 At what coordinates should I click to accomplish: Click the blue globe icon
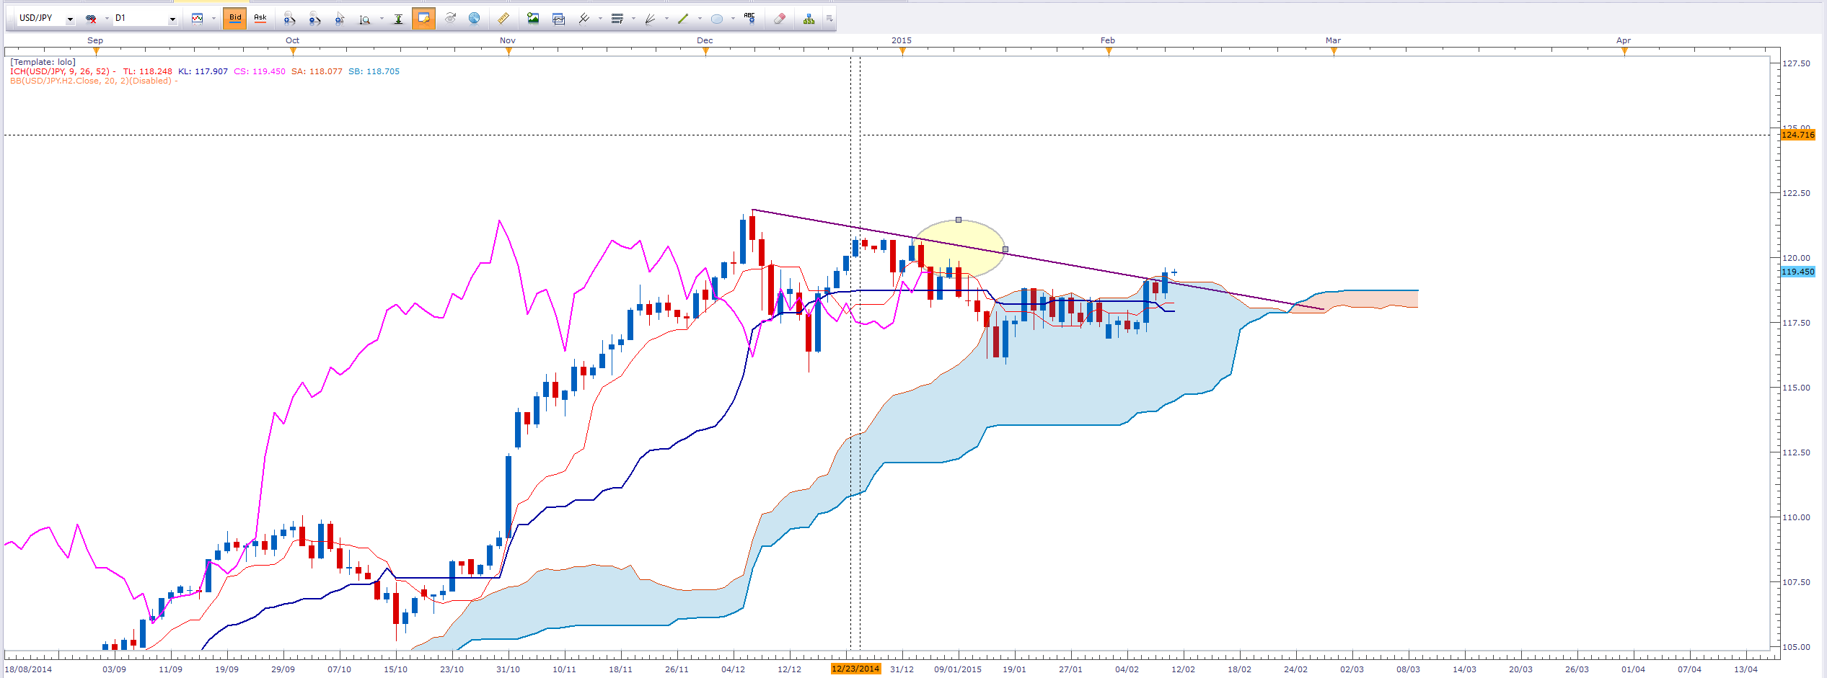tap(475, 19)
